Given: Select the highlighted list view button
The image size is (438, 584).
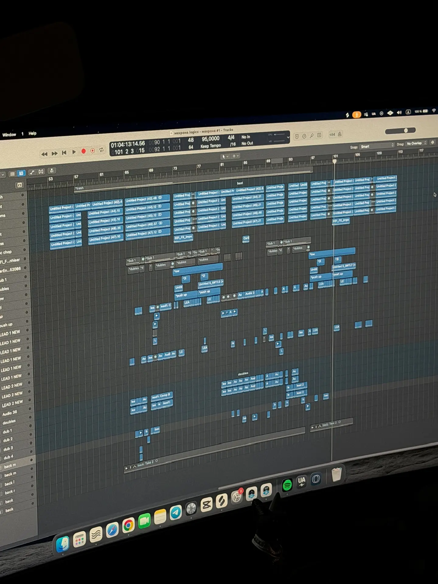Looking at the screenshot, I should pos(21,173).
